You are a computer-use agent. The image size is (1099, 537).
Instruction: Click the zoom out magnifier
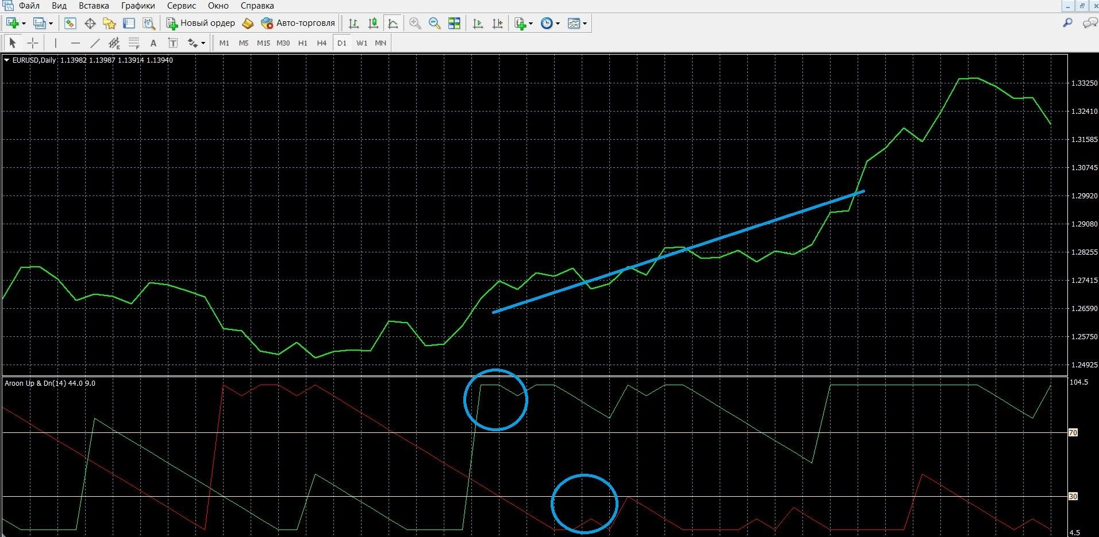pyautogui.click(x=435, y=23)
